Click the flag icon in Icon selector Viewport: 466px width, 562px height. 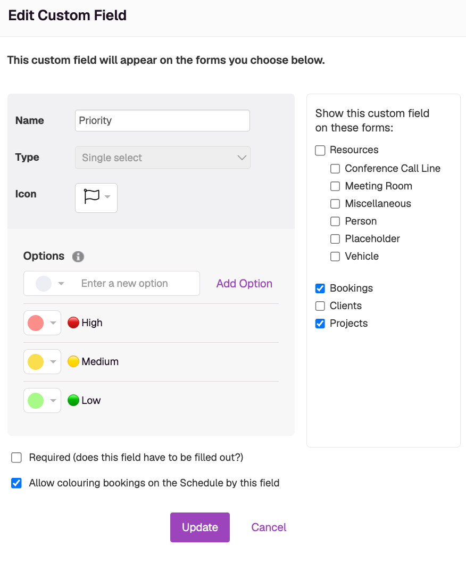tap(91, 196)
